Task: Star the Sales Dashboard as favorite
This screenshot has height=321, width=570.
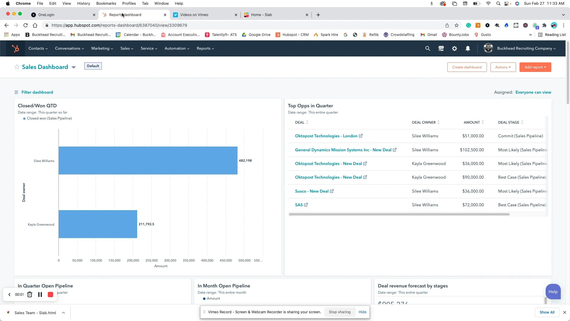Action: tap(17, 67)
